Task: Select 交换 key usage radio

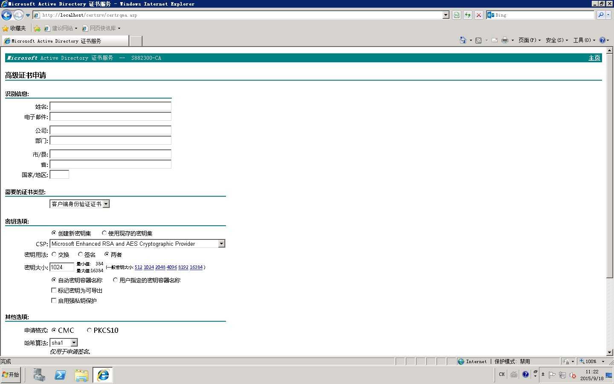Action: point(54,254)
